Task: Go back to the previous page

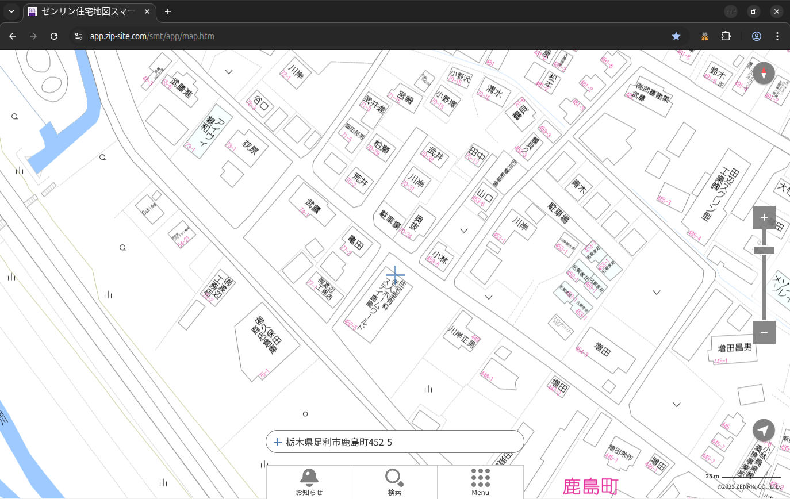Action: [13, 36]
